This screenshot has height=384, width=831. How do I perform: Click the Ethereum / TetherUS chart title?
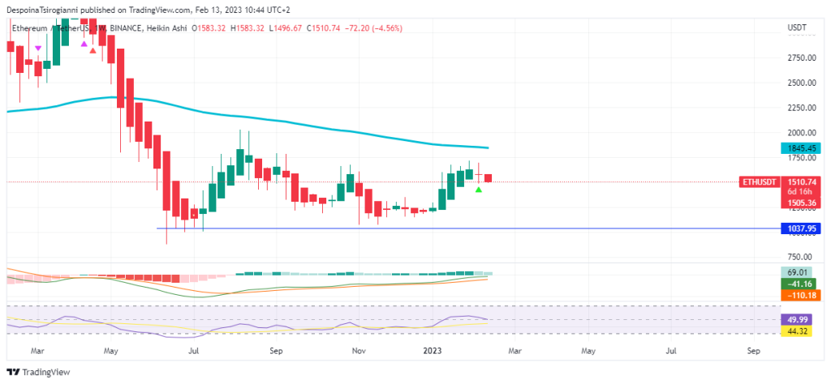click(50, 28)
